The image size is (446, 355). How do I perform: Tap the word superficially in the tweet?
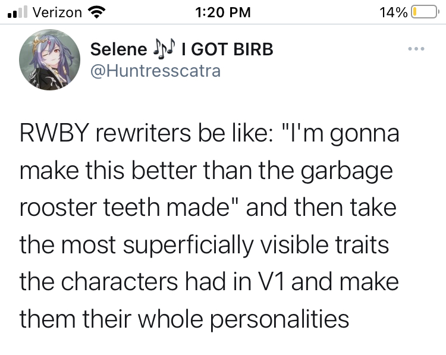pyautogui.click(x=189, y=246)
